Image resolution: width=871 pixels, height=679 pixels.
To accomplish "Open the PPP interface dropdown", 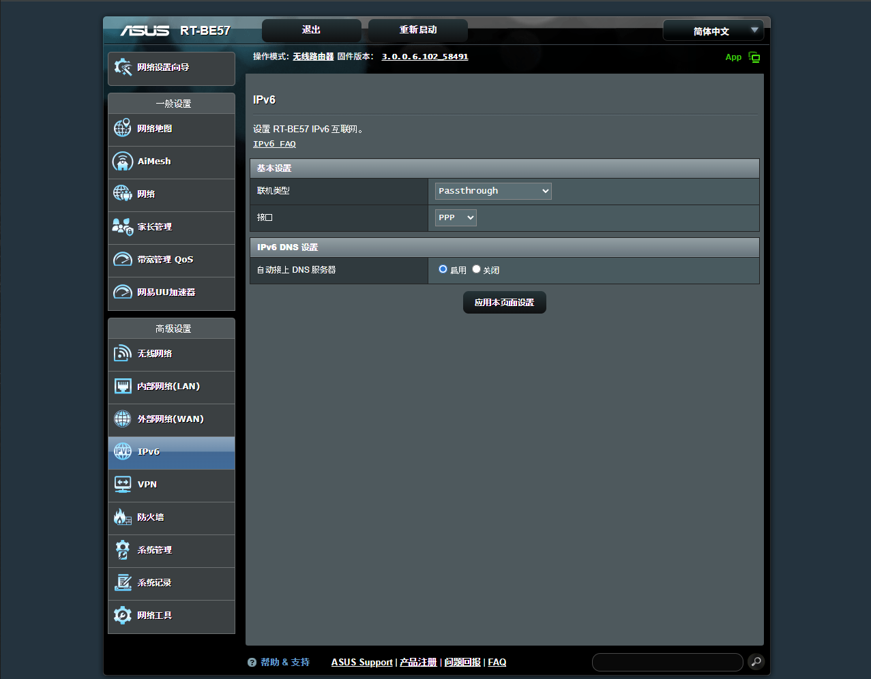I will click(456, 217).
